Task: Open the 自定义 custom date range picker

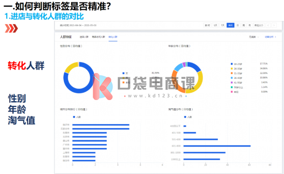Action: pos(259,25)
